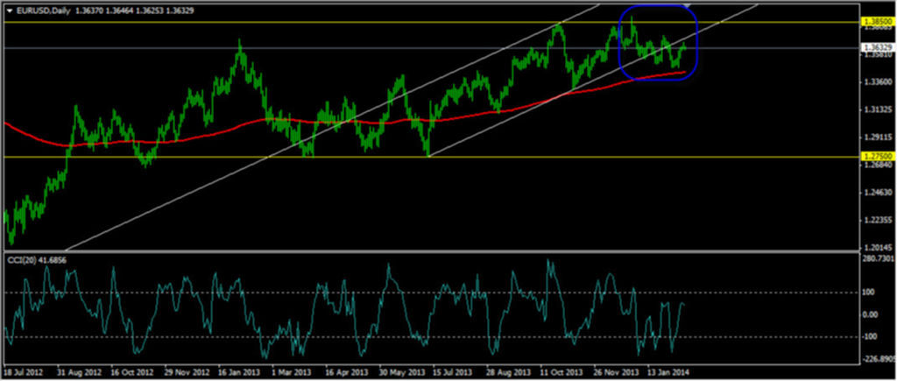897x381 pixels.
Task: Click the 18 Jul 2012 date label
Action: [x=24, y=372]
